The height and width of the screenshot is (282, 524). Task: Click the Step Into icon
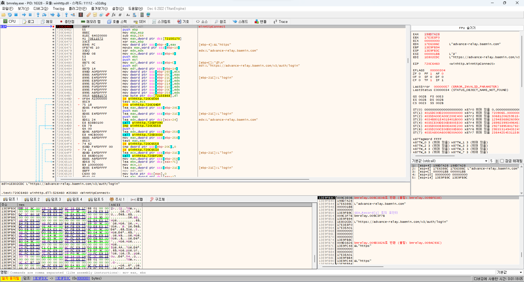click(x=38, y=15)
